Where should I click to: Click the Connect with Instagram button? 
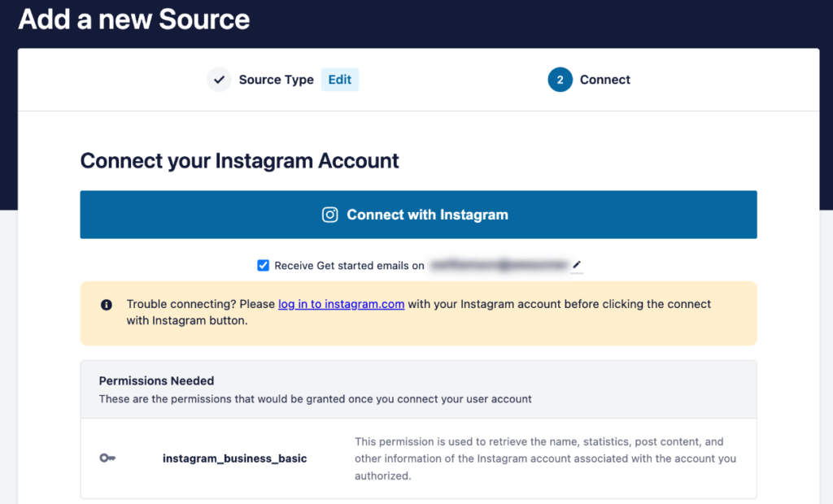[x=419, y=215]
